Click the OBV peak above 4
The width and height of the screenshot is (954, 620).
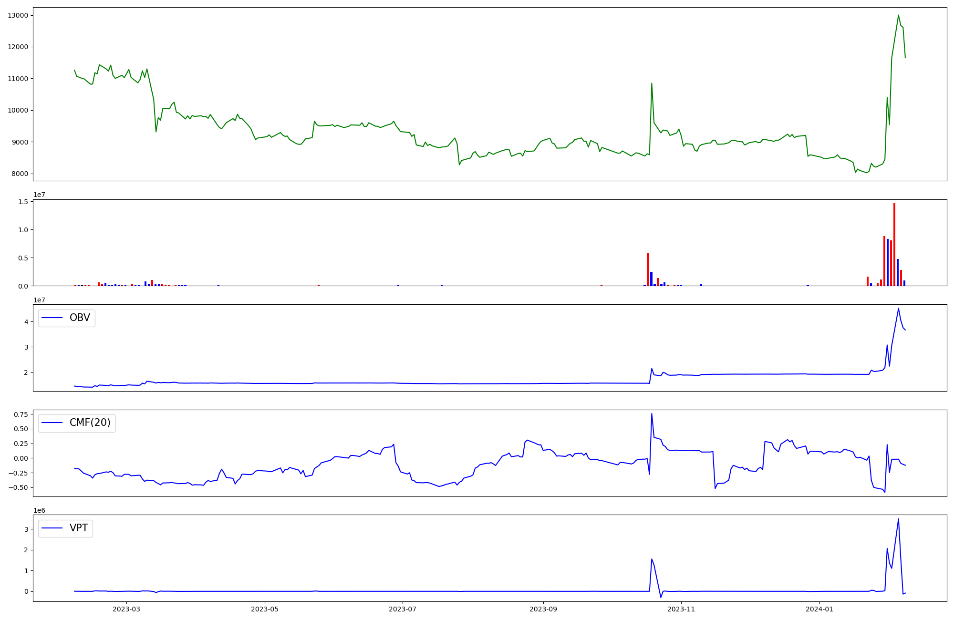click(x=898, y=309)
